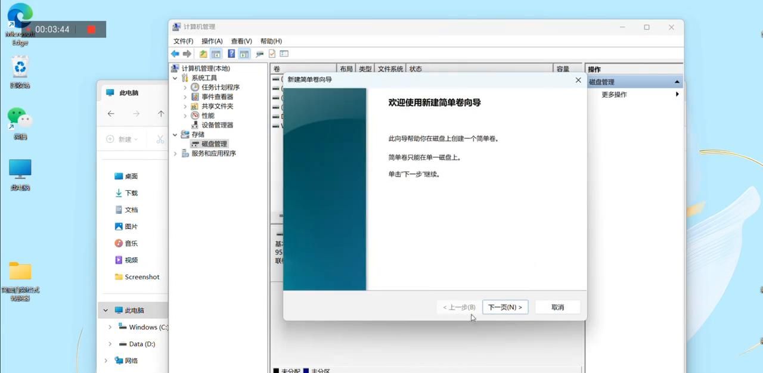The image size is (763, 373).
Task: Open the 操作(A) menu
Action: pos(211,41)
